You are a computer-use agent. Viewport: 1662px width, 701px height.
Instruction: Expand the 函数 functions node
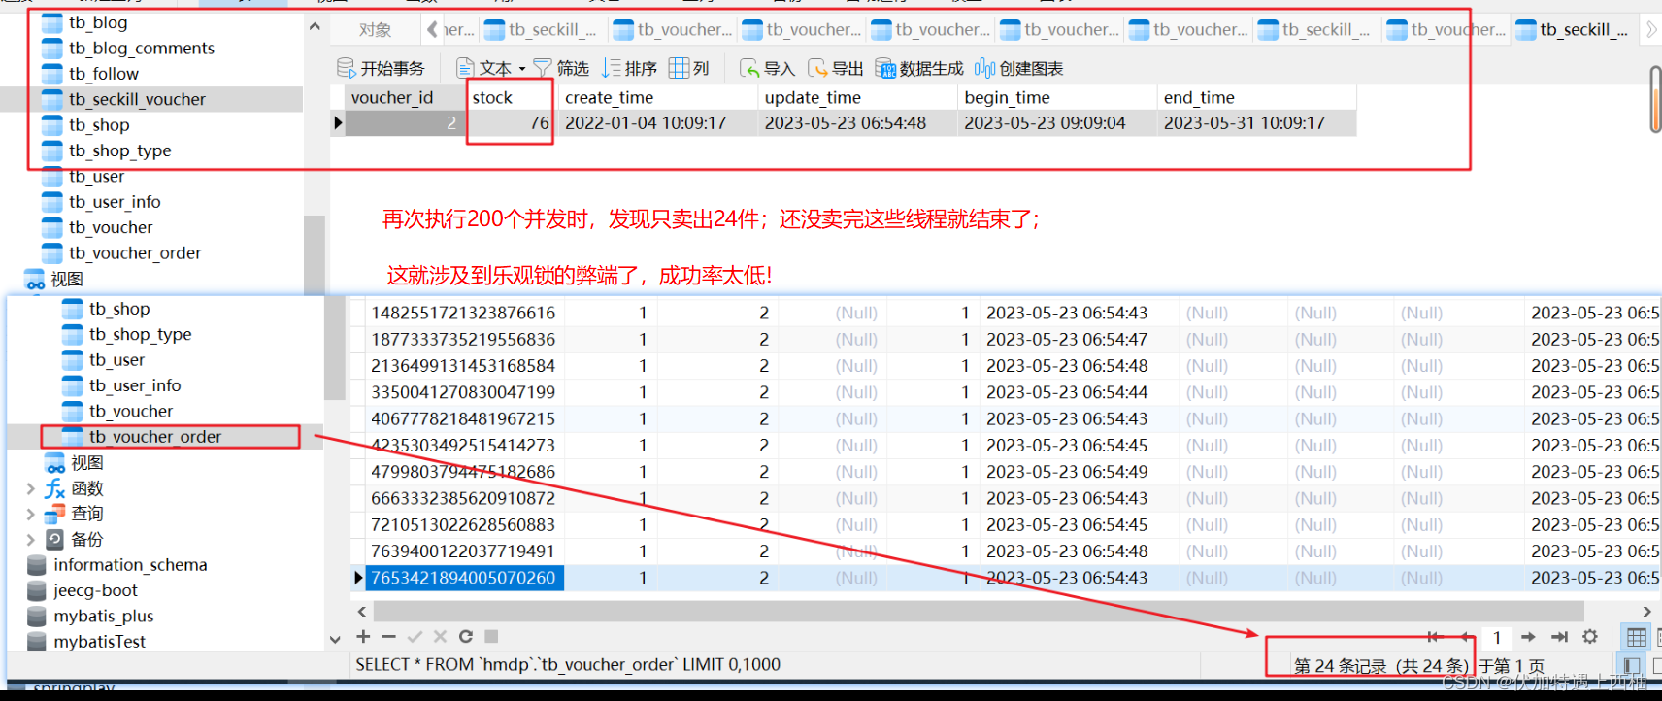31,488
